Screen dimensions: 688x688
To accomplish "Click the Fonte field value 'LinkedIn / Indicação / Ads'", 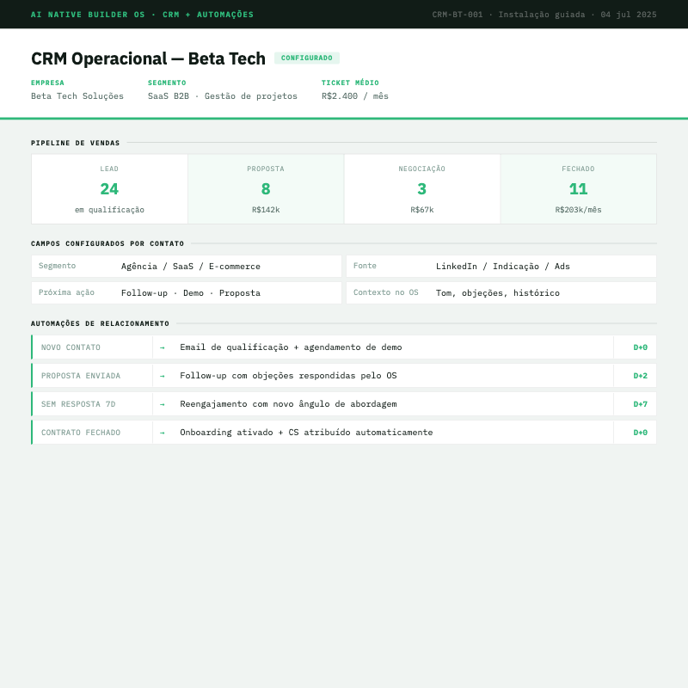I will point(503,267).
